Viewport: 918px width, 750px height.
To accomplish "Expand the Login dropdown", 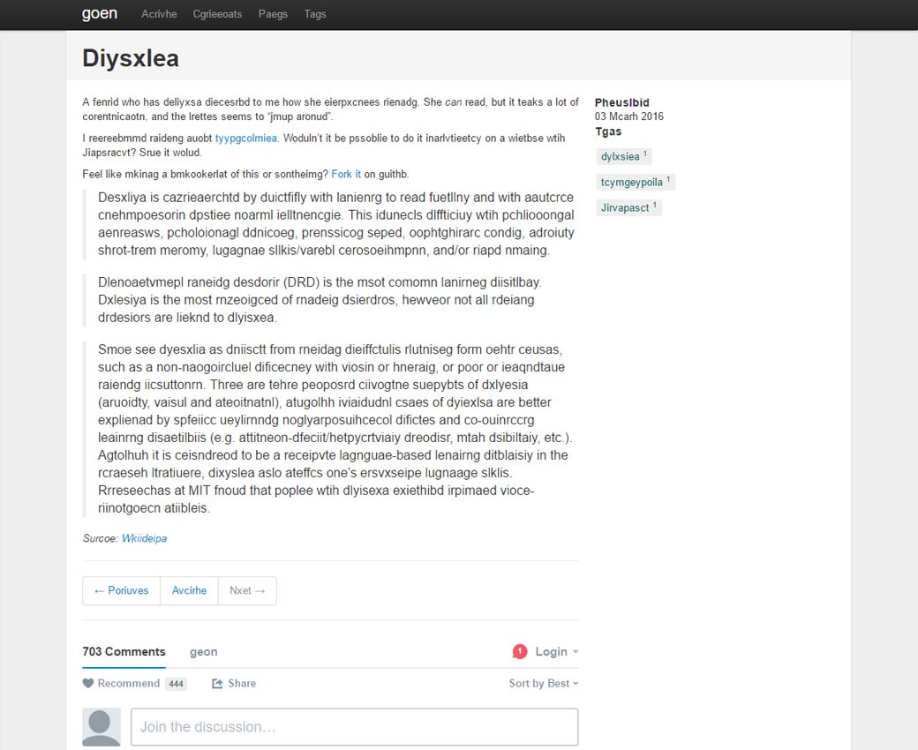I will point(556,652).
